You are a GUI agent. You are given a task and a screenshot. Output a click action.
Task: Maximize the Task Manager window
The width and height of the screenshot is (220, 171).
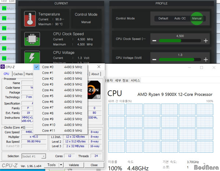[x=201, y=68]
